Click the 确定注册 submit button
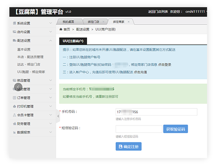 pos(129,146)
